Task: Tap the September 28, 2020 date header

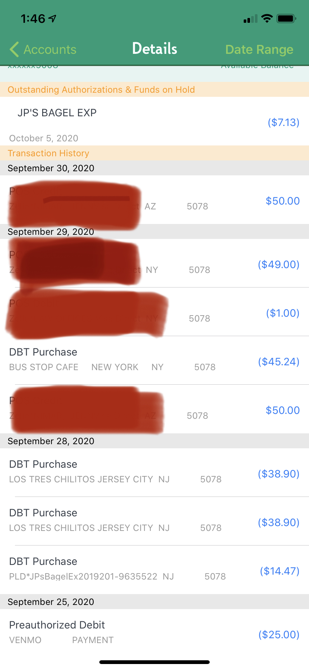Action: (51, 441)
